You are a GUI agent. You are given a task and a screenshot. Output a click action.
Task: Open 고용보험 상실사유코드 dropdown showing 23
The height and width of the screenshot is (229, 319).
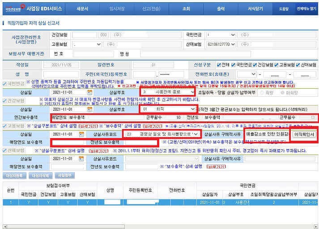pyautogui.click(x=161, y=134)
